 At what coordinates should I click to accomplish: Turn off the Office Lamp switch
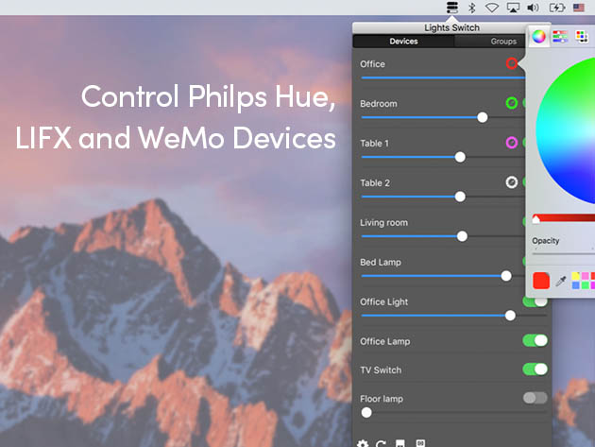(x=535, y=340)
